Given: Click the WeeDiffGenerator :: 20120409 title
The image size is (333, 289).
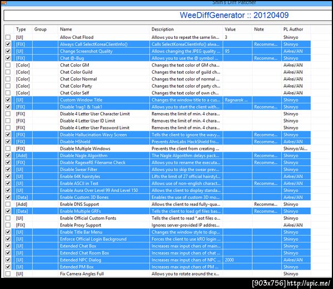Looking at the screenshot, I should (x=234, y=15).
